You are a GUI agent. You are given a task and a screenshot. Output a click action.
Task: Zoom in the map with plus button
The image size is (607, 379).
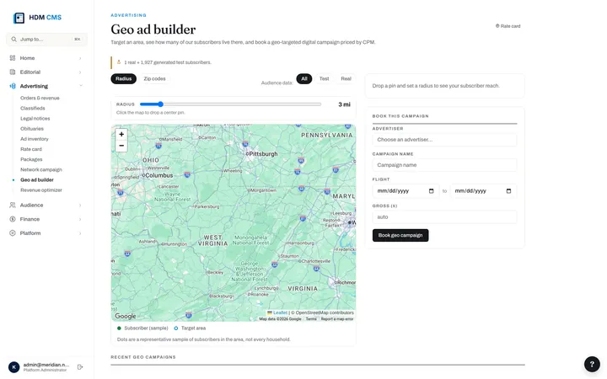point(121,134)
